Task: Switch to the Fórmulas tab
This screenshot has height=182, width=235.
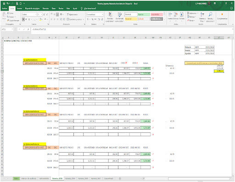Action: click(x=45, y=8)
